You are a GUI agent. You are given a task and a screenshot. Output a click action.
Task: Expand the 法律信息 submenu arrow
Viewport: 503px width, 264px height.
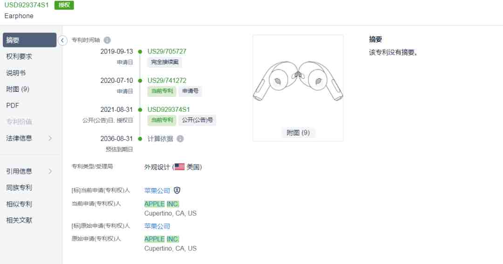tap(50, 138)
